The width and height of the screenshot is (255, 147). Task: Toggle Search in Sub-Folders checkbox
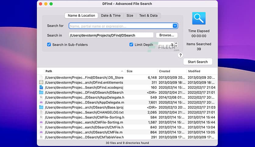(49, 45)
